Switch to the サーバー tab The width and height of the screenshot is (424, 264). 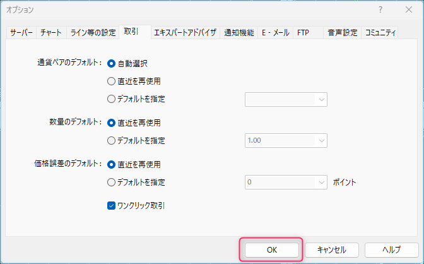[21, 32]
